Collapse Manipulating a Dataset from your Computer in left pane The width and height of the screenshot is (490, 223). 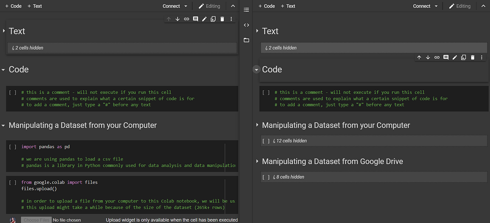pos(3,126)
